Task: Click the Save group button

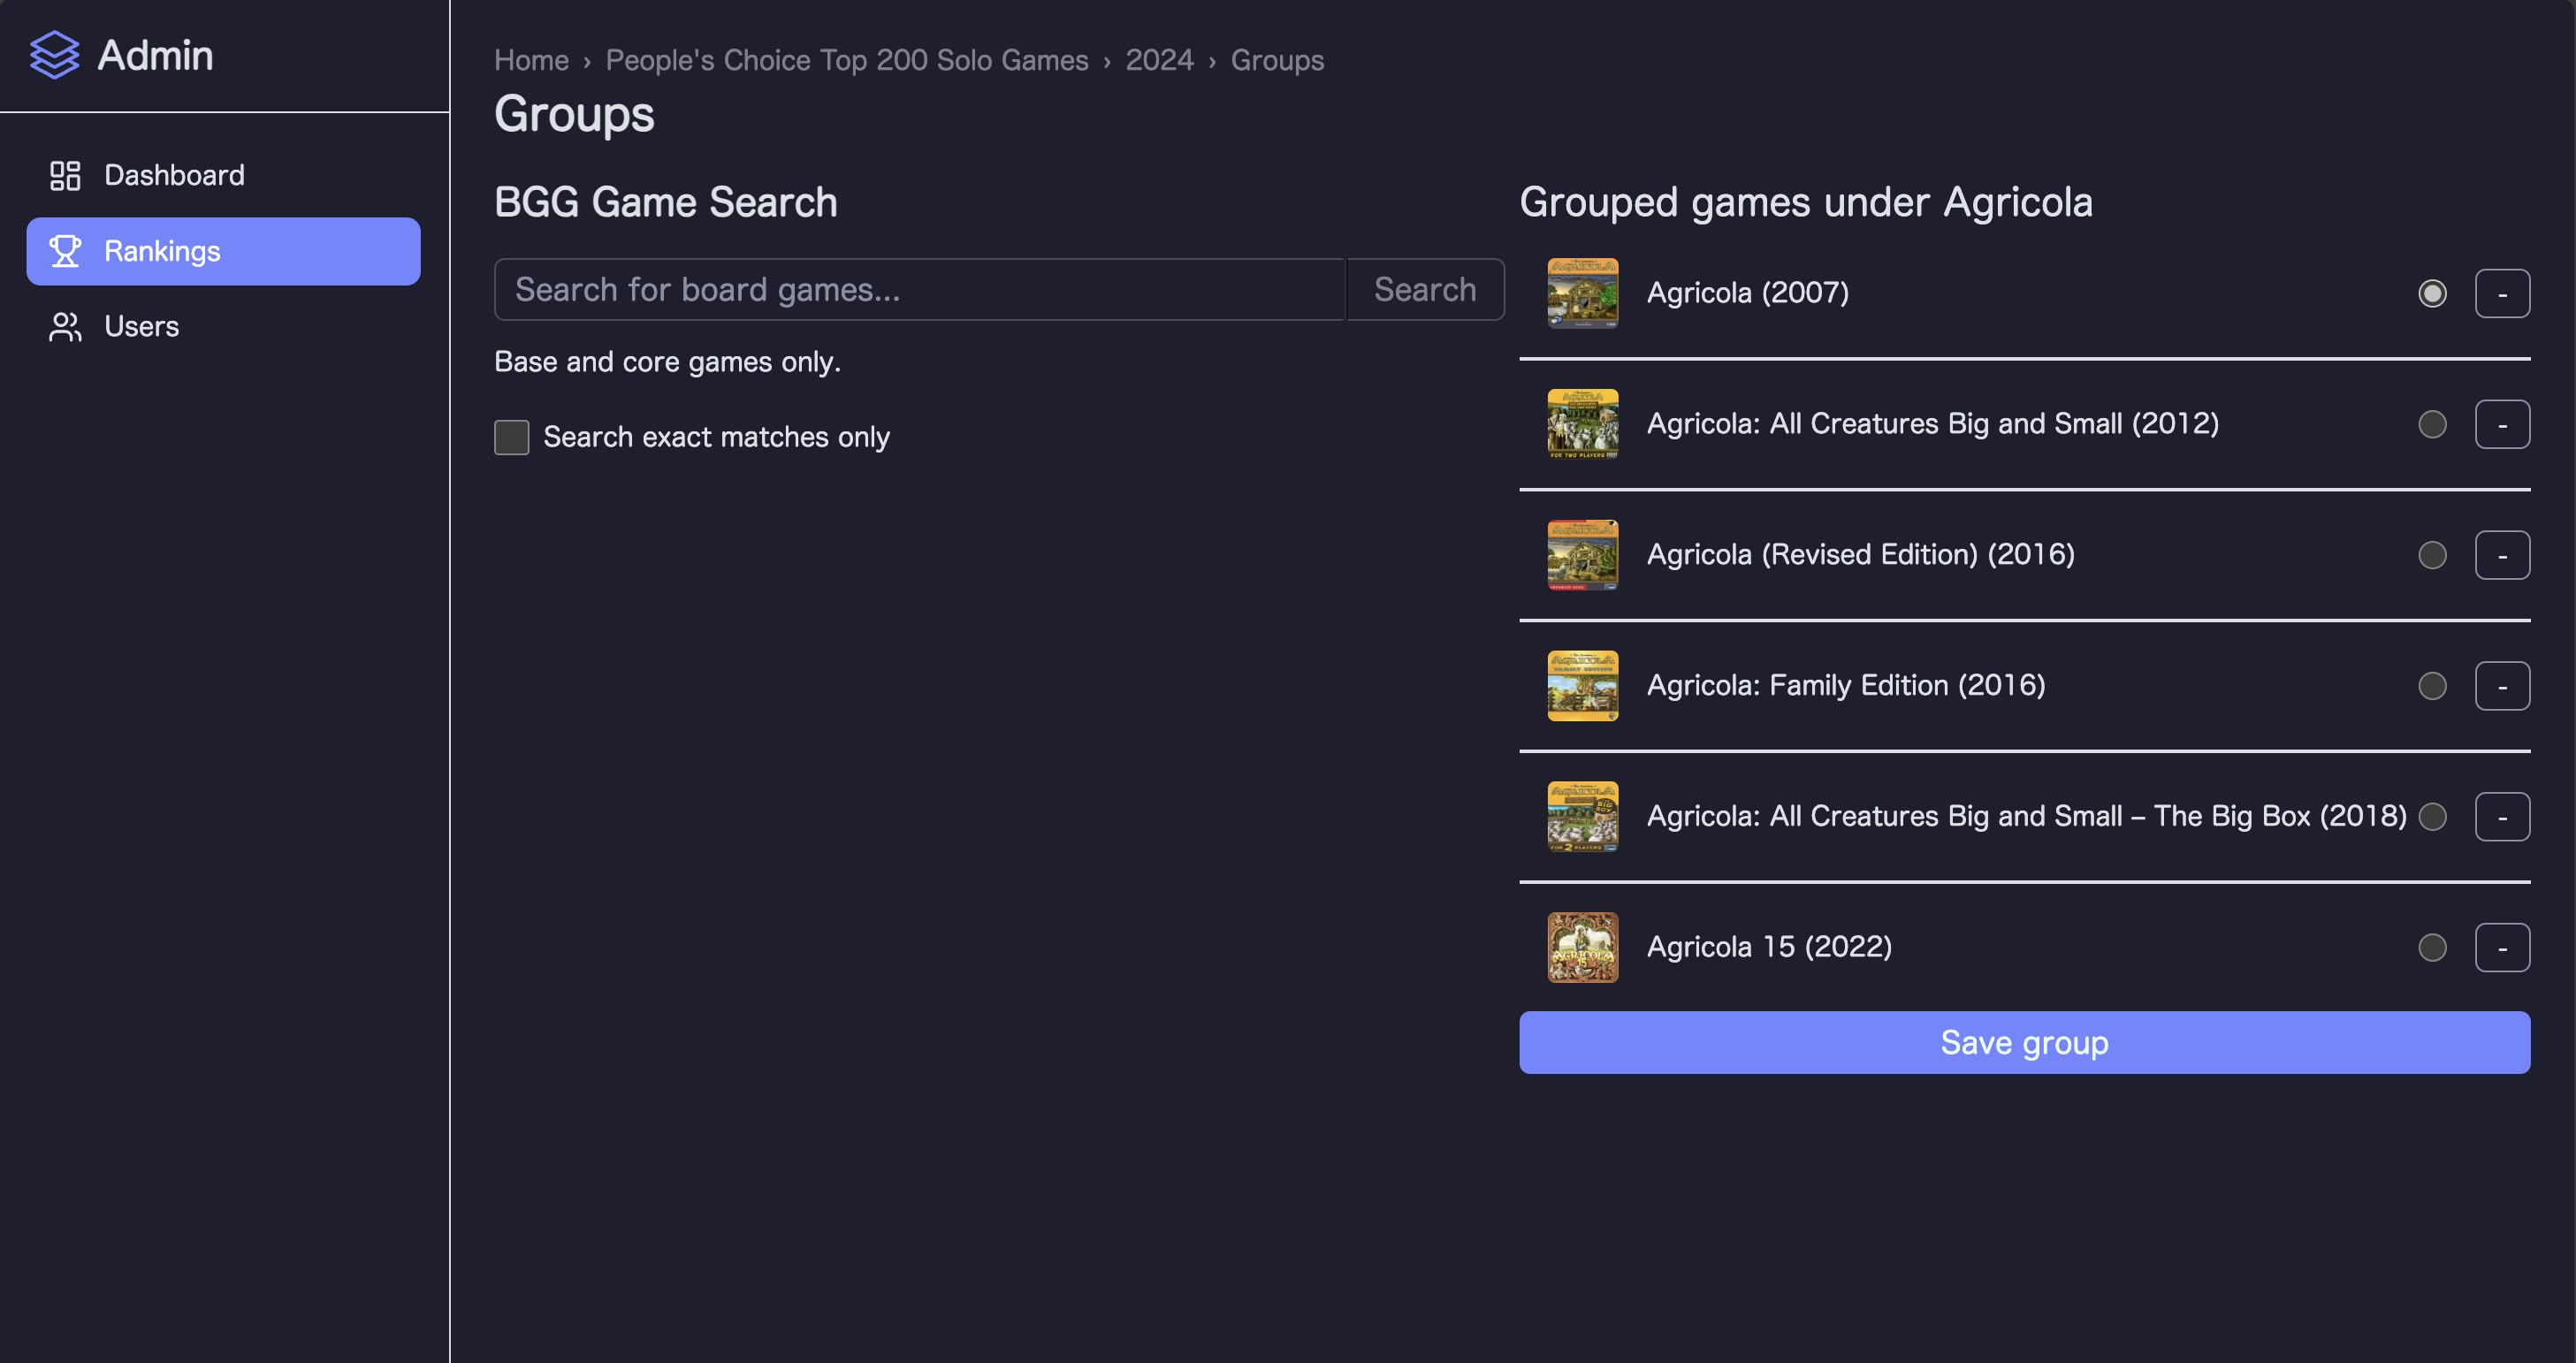Action: [2023, 1042]
